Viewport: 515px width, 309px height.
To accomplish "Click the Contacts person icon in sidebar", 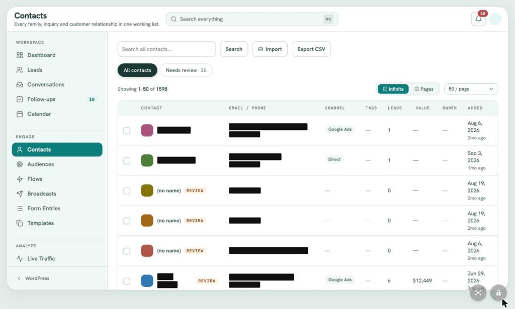I will tap(20, 149).
